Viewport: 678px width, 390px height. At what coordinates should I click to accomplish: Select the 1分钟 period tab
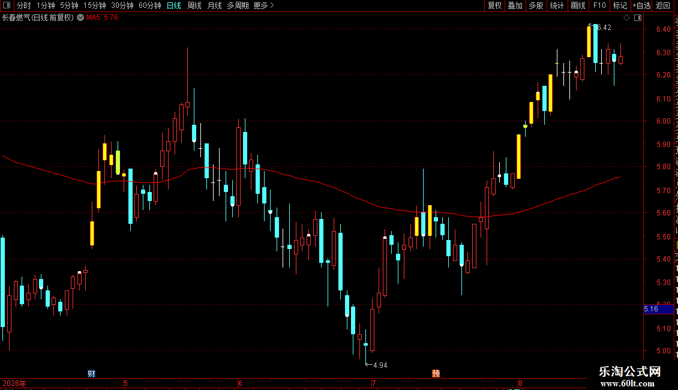[46, 5]
